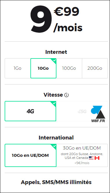Click the Canada flag icon
The image size is (110, 193).
pos(97,158)
